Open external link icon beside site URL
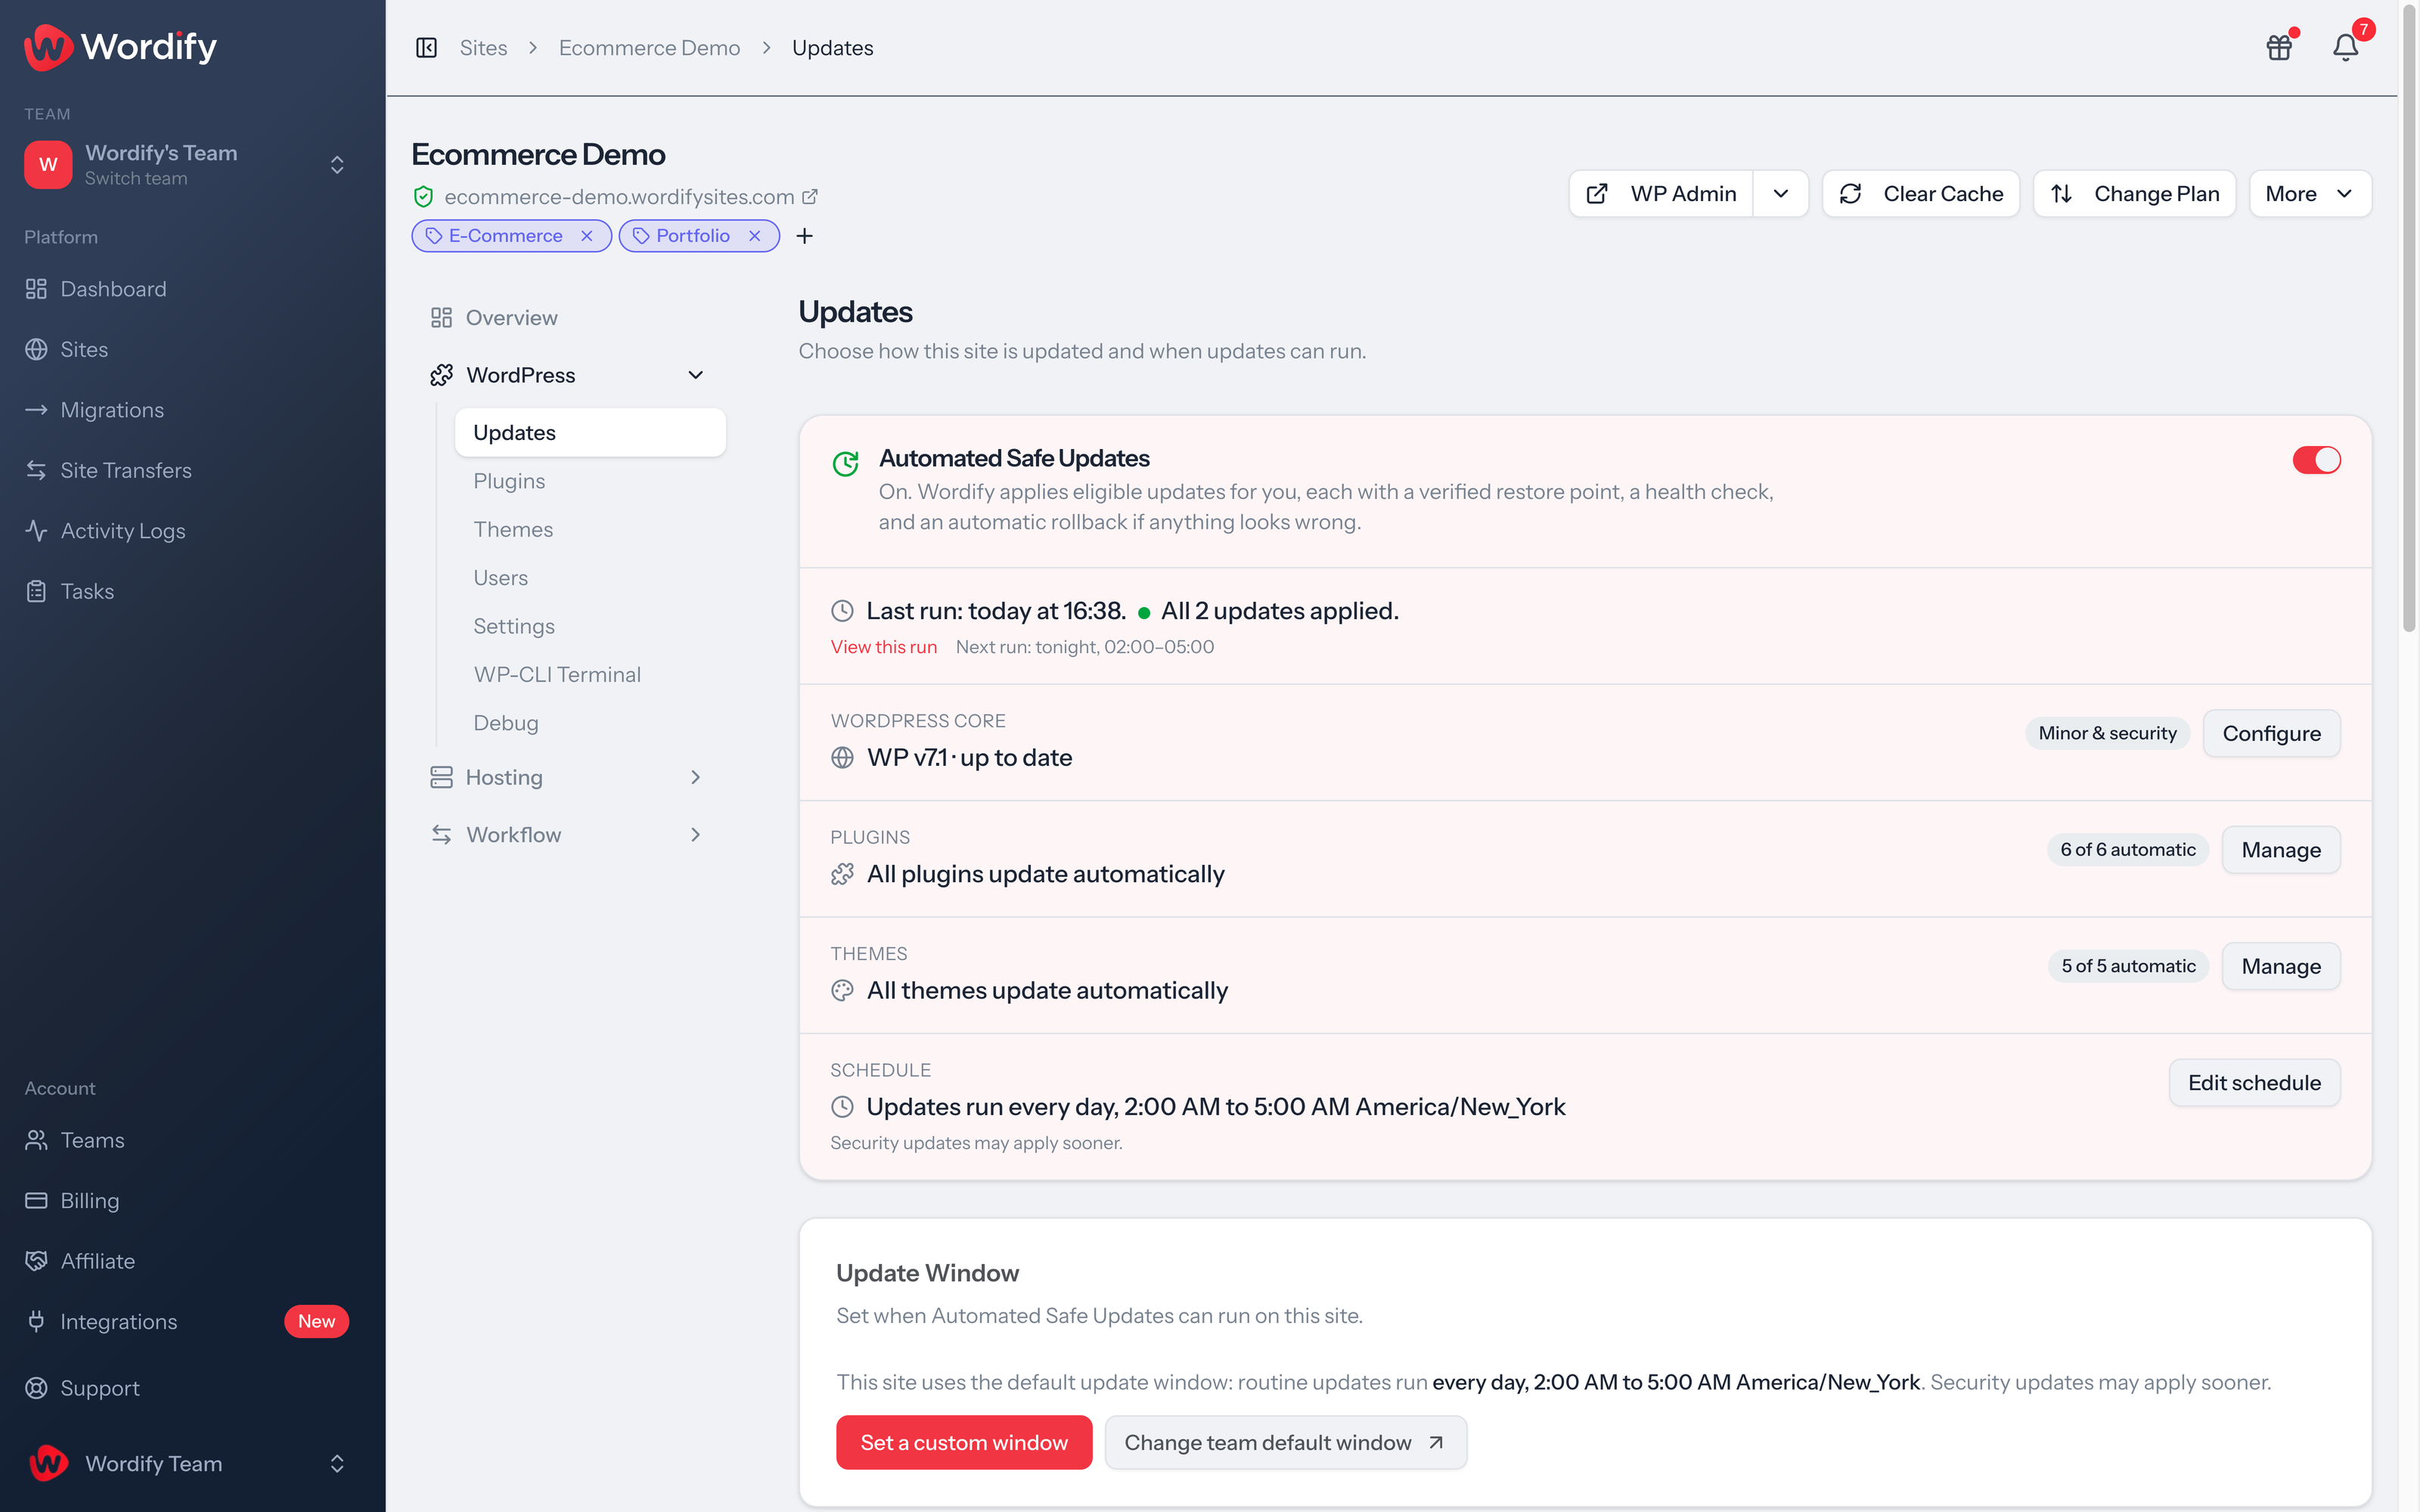This screenshot has width=2420, height=1512. coord(810,197)
